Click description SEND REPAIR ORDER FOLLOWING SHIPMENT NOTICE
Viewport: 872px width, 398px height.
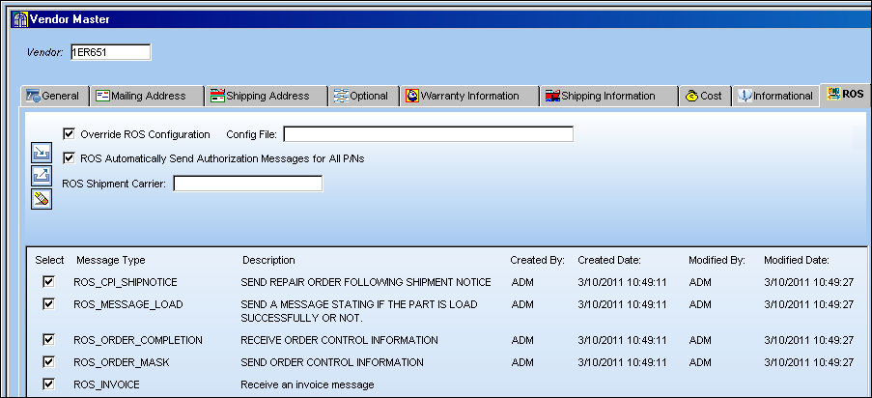366,282
